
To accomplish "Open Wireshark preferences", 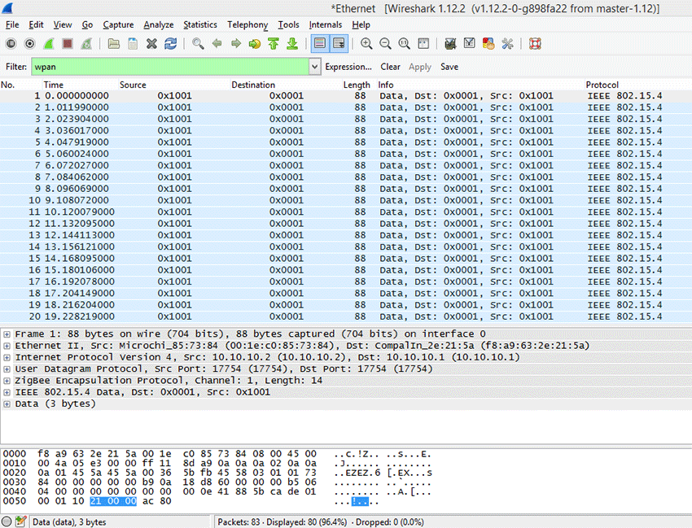I will (x=507, y=43).
